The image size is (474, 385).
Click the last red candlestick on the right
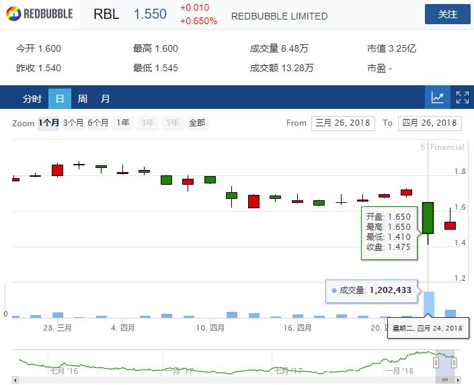tap(450, 226)
